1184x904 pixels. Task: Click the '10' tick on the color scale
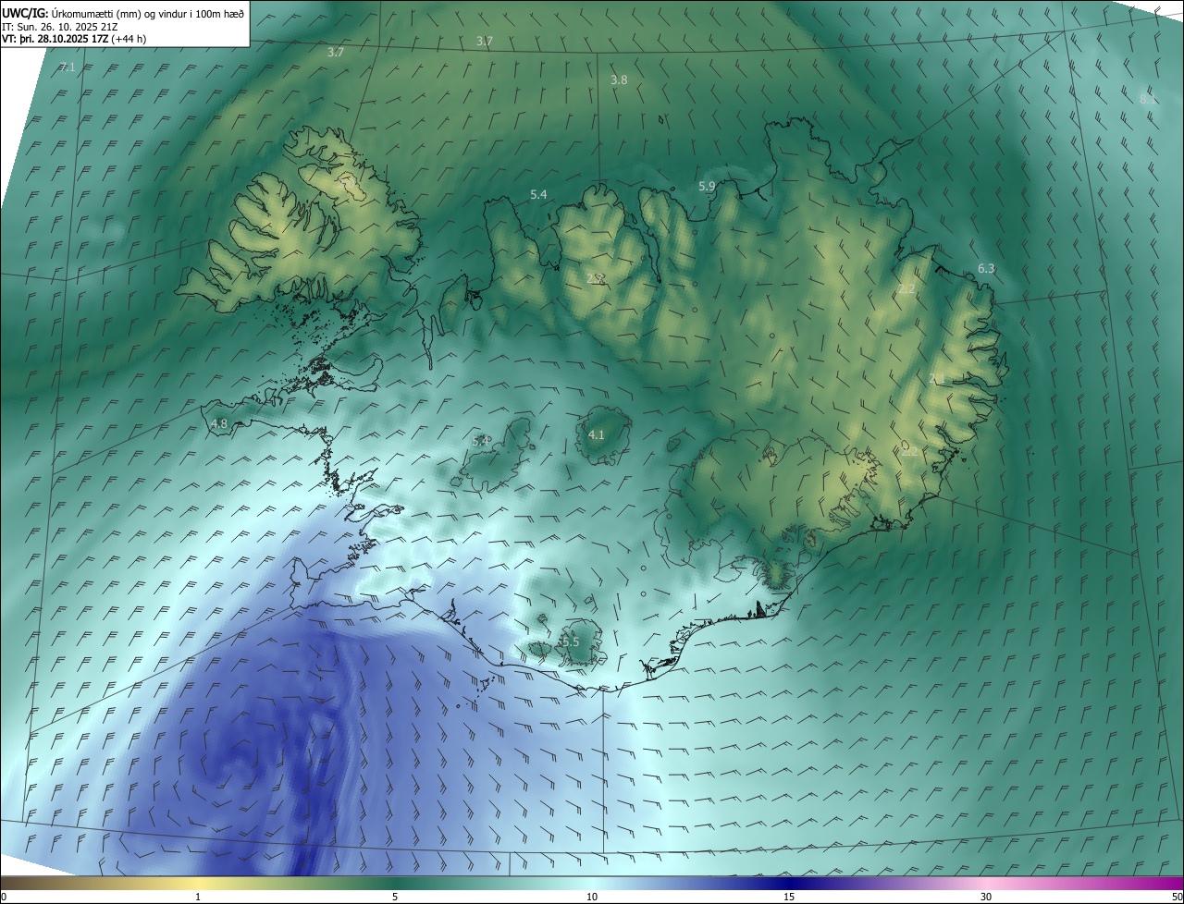[x=592, y=897]
